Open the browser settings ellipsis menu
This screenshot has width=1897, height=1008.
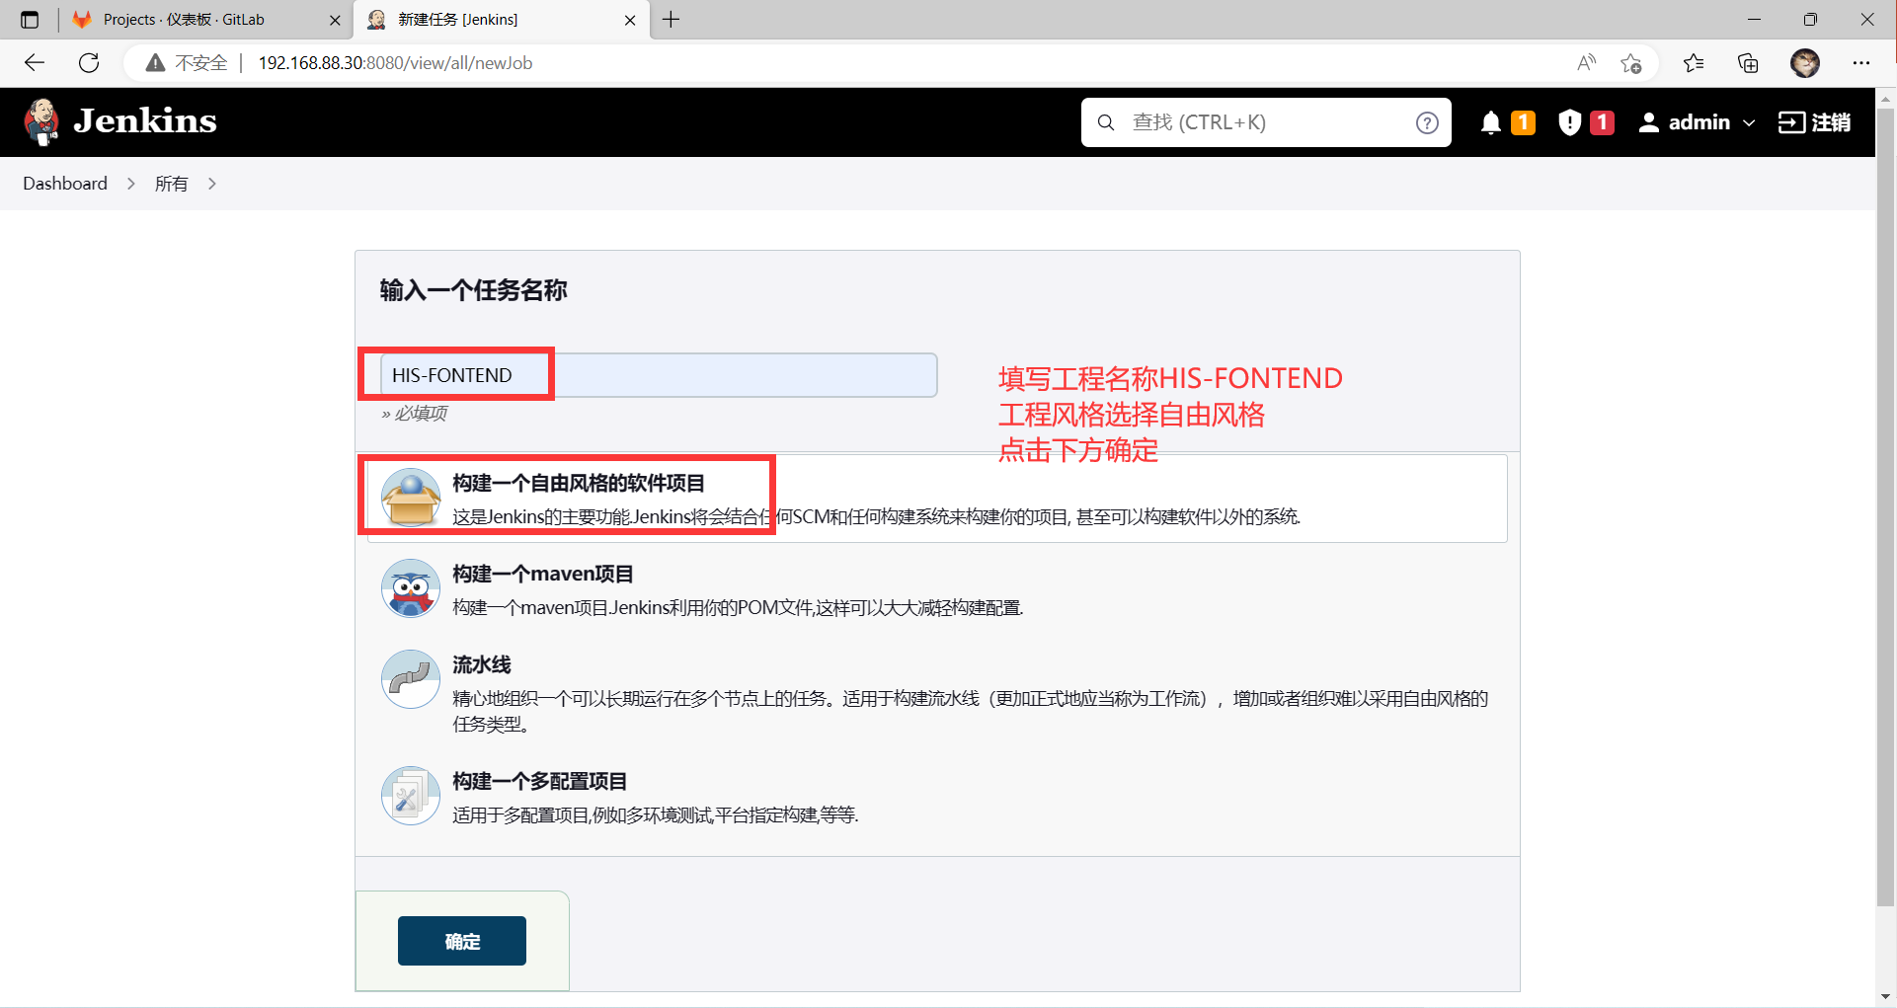tap(1861, 63)
